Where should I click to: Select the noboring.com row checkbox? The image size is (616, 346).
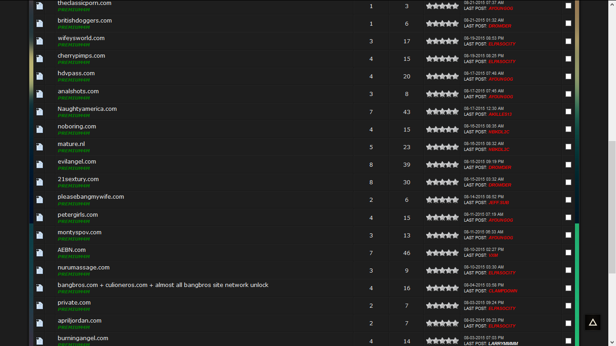tap(568, 129)
